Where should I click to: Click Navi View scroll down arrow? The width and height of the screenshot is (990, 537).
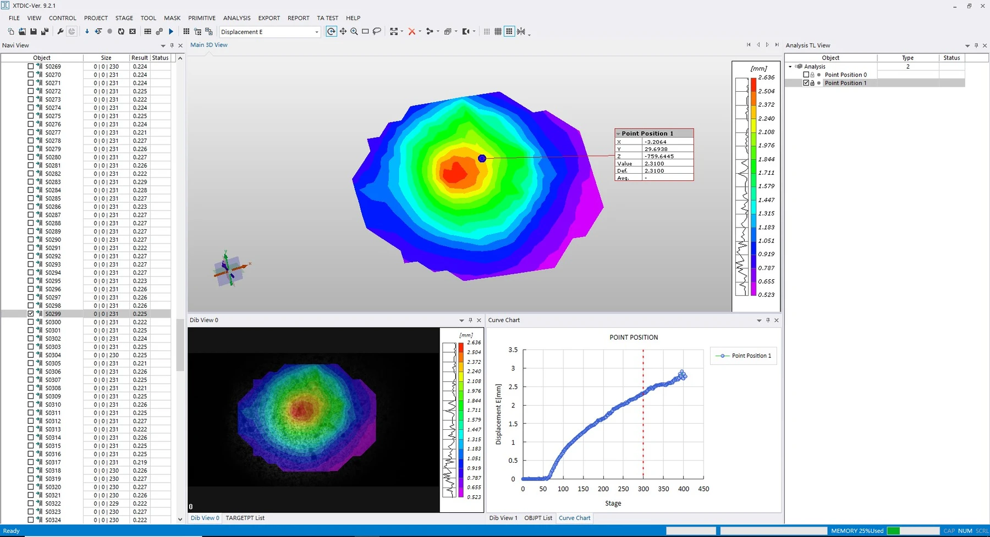180,519
